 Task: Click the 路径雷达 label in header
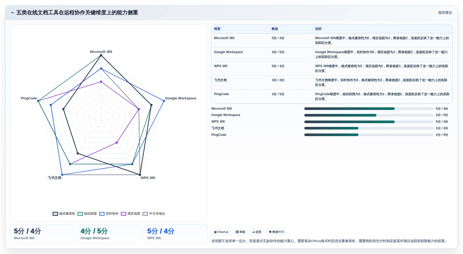445,13
